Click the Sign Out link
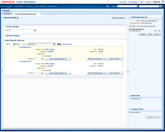 [149, 2]
